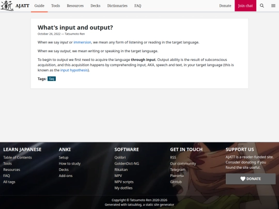The width and height of the screenshot is (279, 209).
Task: Click the faq tag badge
Action: pos(52,79)
